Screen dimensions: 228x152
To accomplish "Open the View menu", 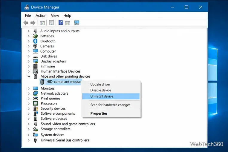I will coord(55,16).
